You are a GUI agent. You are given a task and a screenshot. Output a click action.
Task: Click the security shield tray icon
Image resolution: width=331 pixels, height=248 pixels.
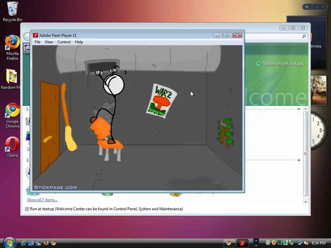(274, 243)
